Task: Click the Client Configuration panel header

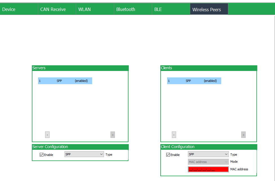Action: click(209, 147)
